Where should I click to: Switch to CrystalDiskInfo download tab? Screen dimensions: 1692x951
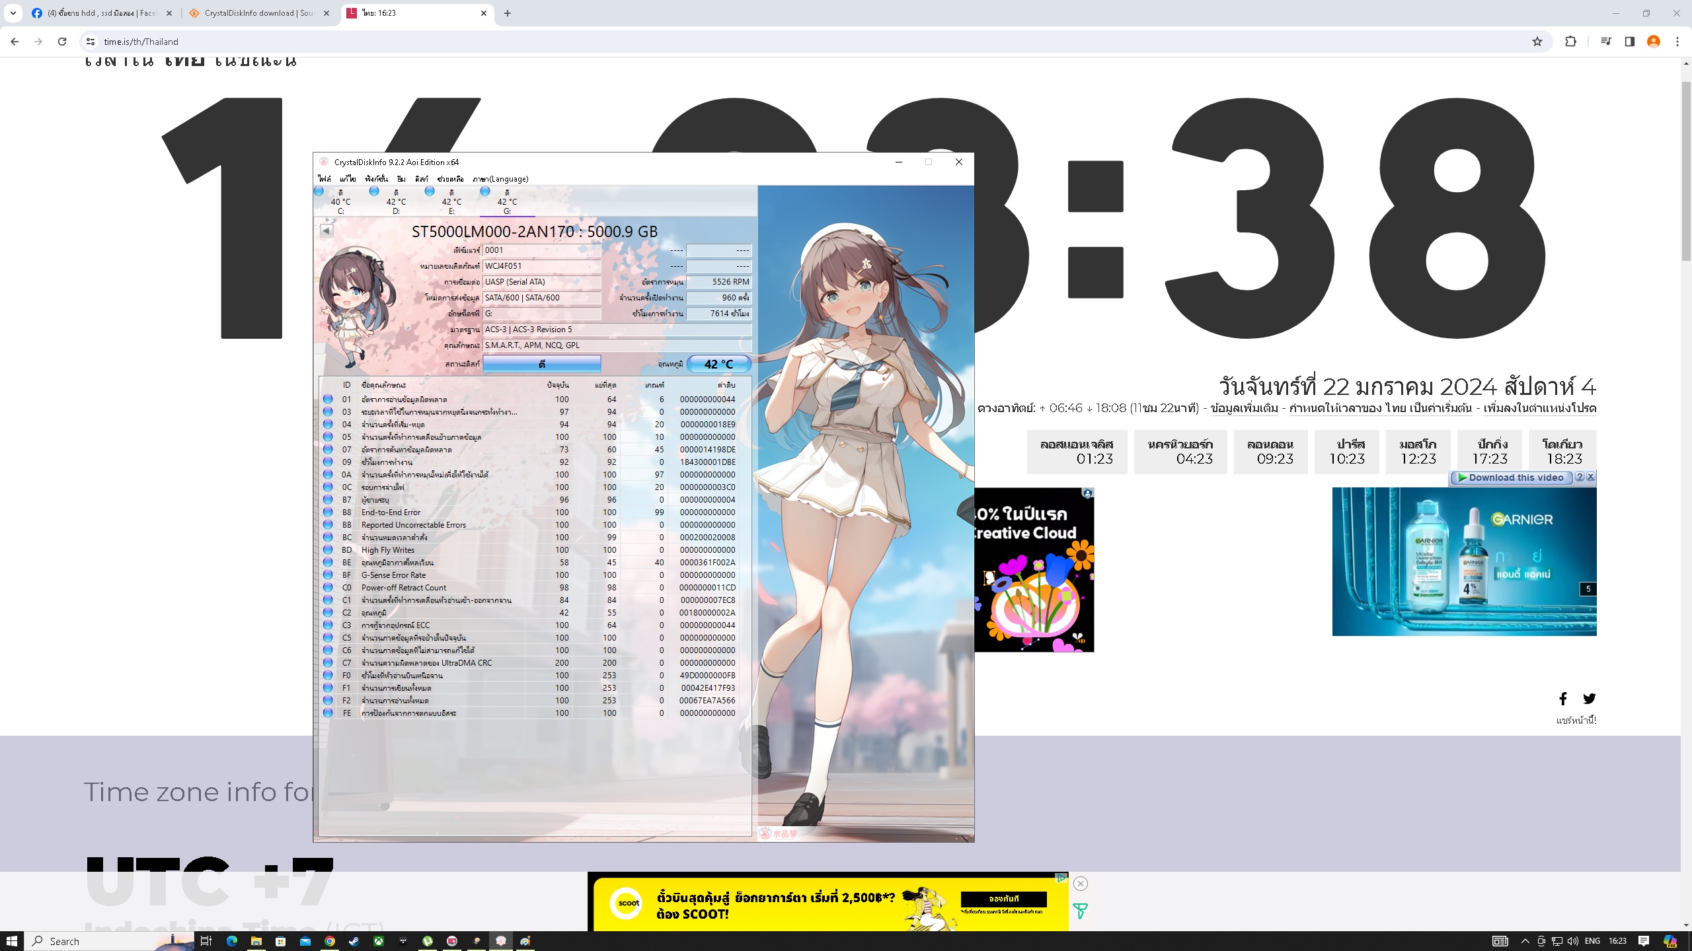(258, 13)
